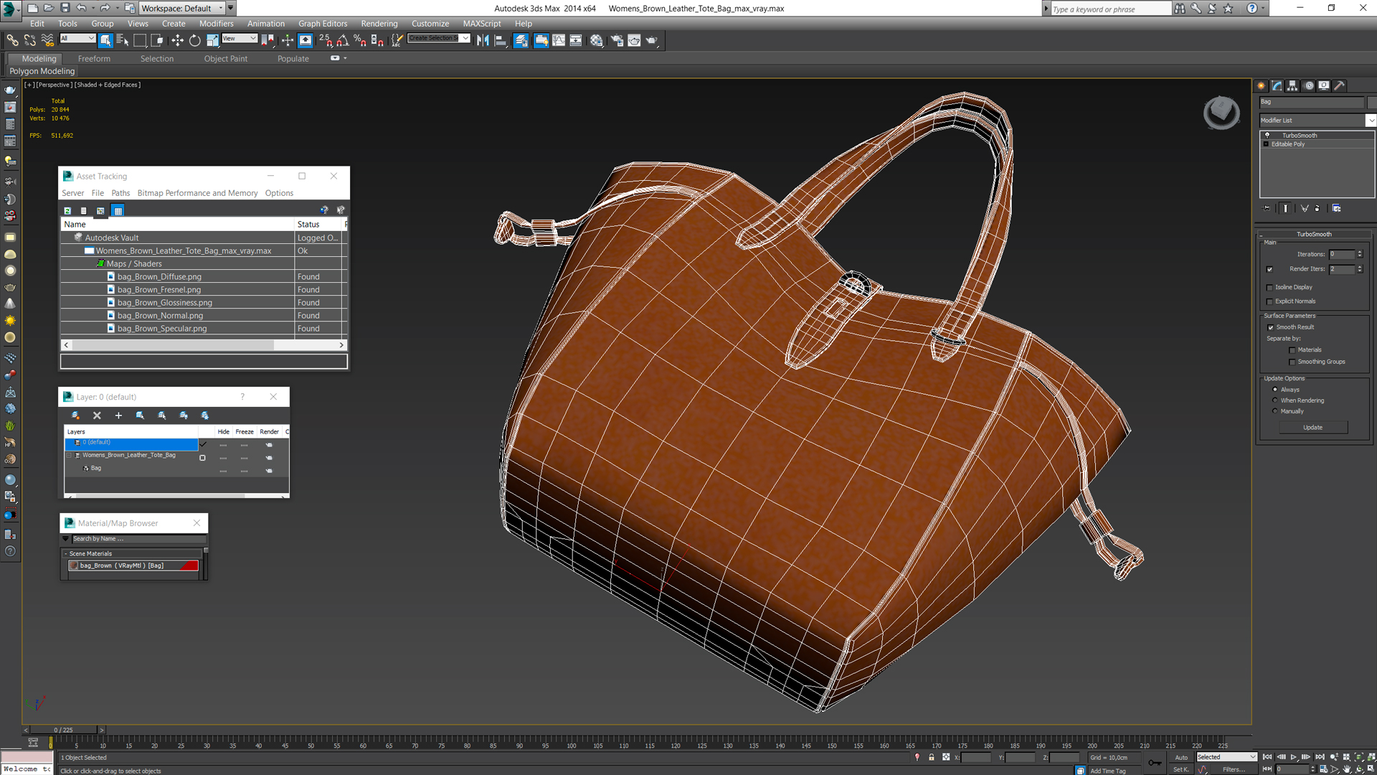This screenshot has width=1377, height=775.
Task: Click the Set Keys key icon
Action: click(x=1155, y=763)
